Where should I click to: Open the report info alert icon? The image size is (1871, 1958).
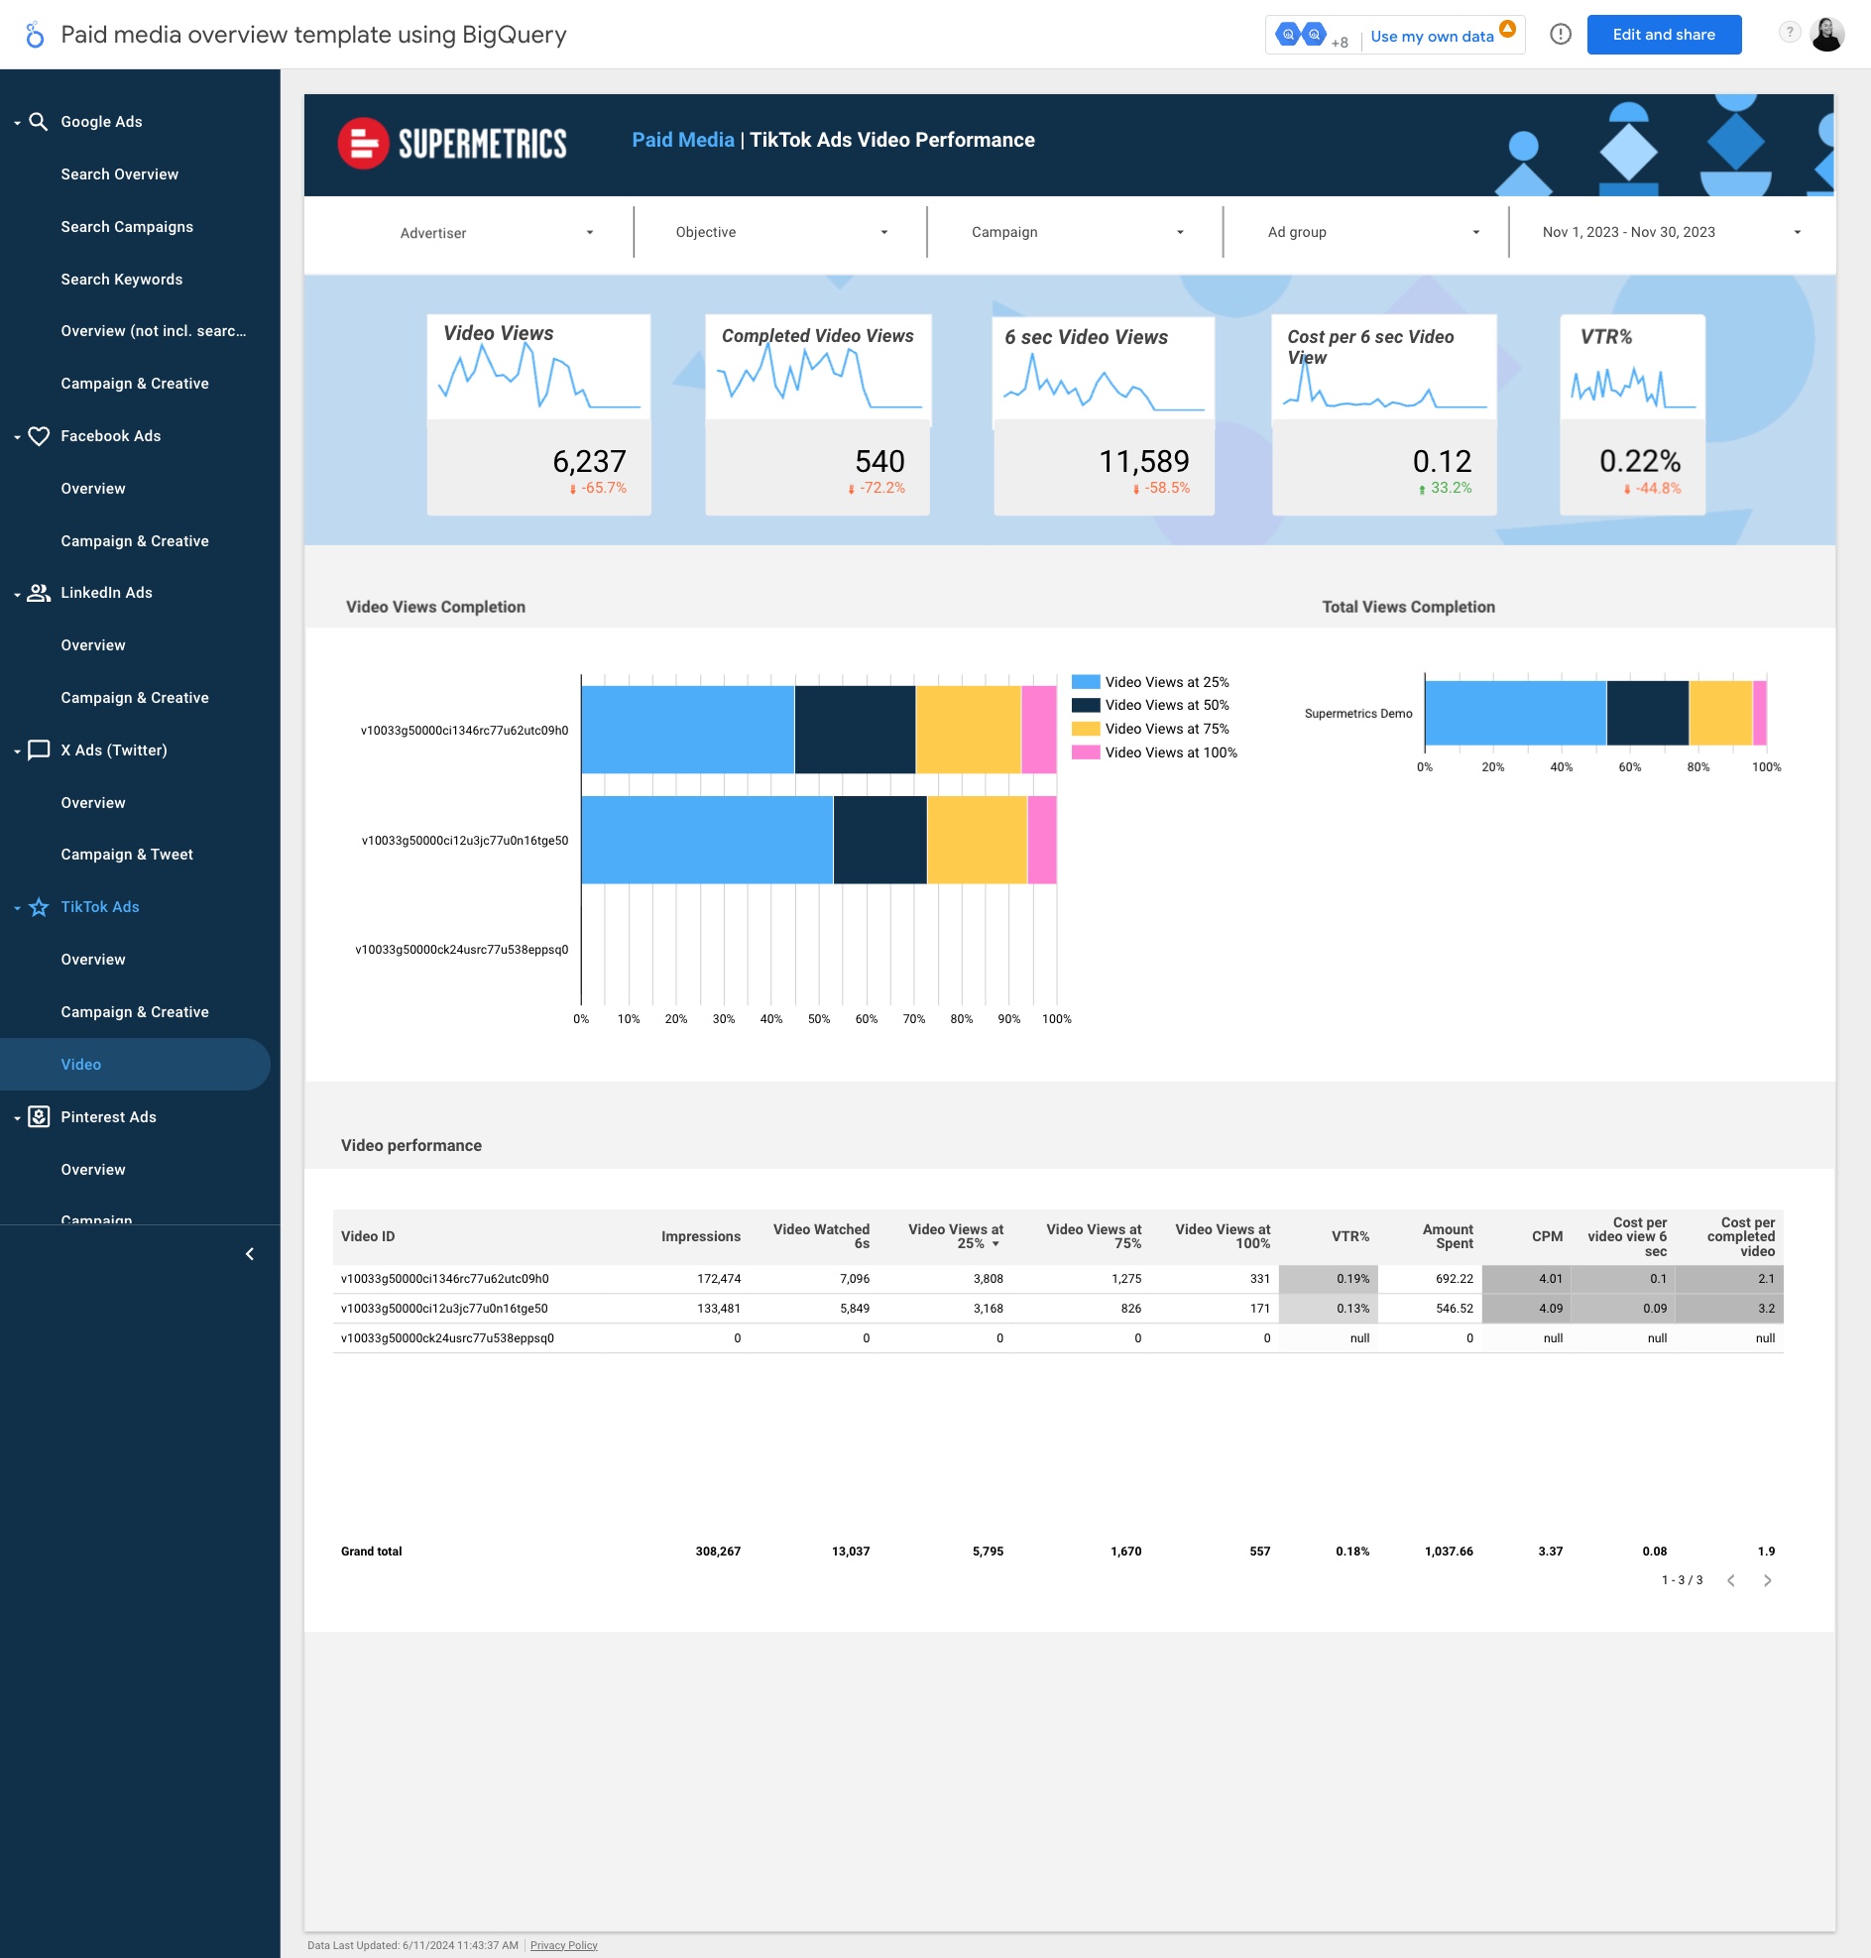tap(1560, 35)
